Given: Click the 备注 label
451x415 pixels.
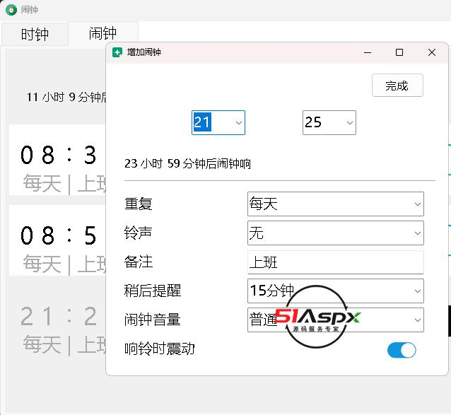Looking at the screenshot, I should [x=139, y=262].
